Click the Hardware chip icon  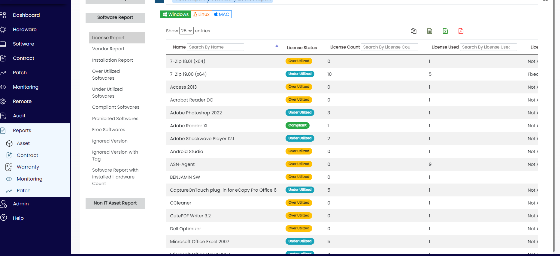(3, 29)
